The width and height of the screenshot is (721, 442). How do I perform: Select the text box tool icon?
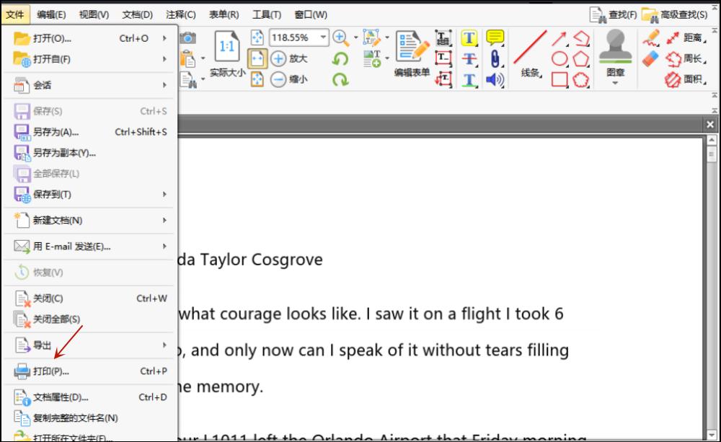(x=443, y=59)
